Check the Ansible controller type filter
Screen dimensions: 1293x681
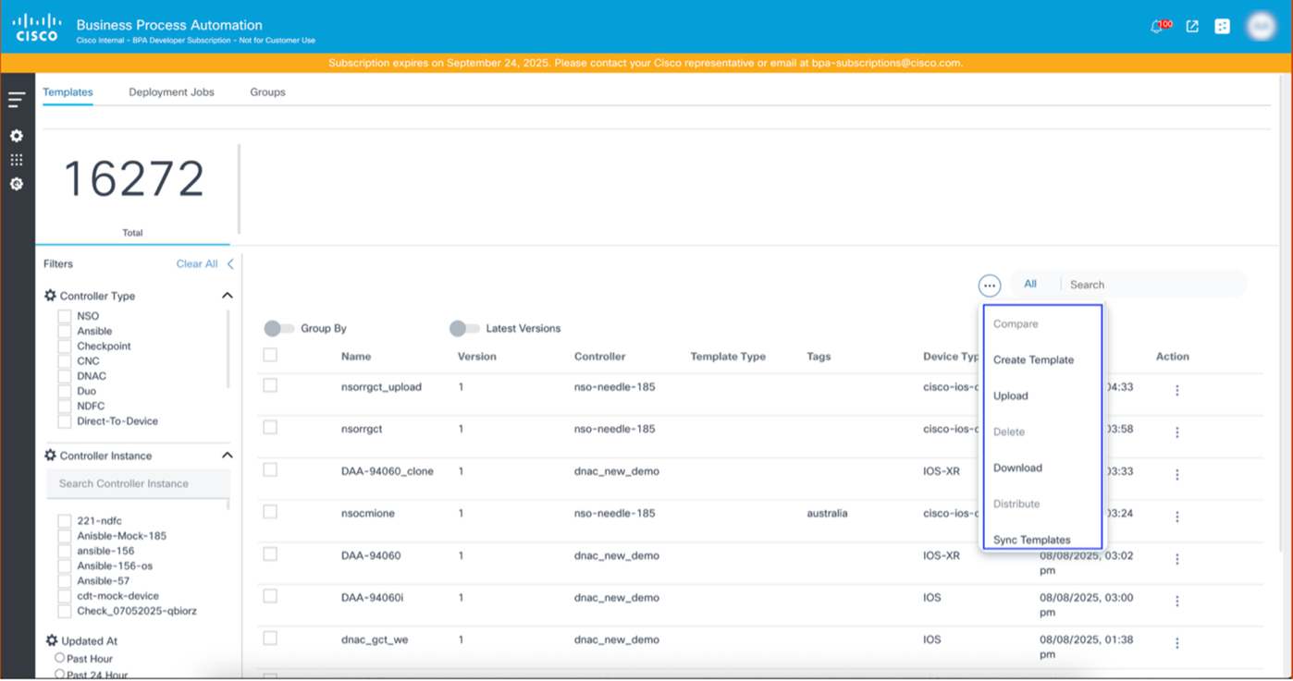pyautogui.click(x=65, y=331)
